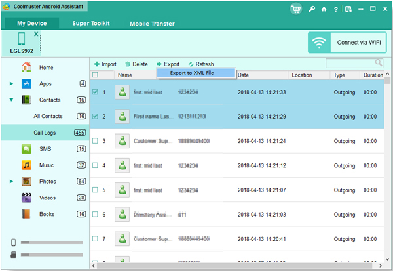Check the checkbox for call log 7
Viewport: 393px width, 271px height.
click(x=95, y=238)
